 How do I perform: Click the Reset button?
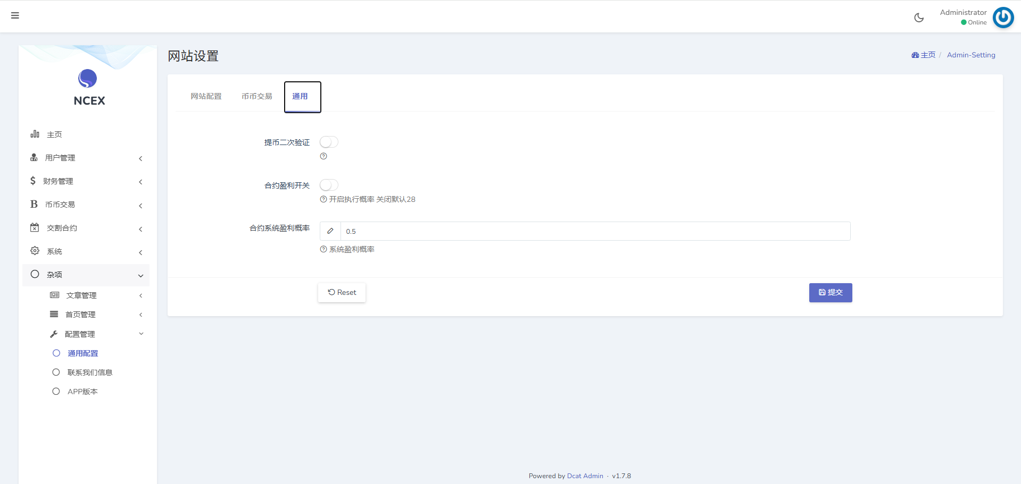(x=342, y=292)
